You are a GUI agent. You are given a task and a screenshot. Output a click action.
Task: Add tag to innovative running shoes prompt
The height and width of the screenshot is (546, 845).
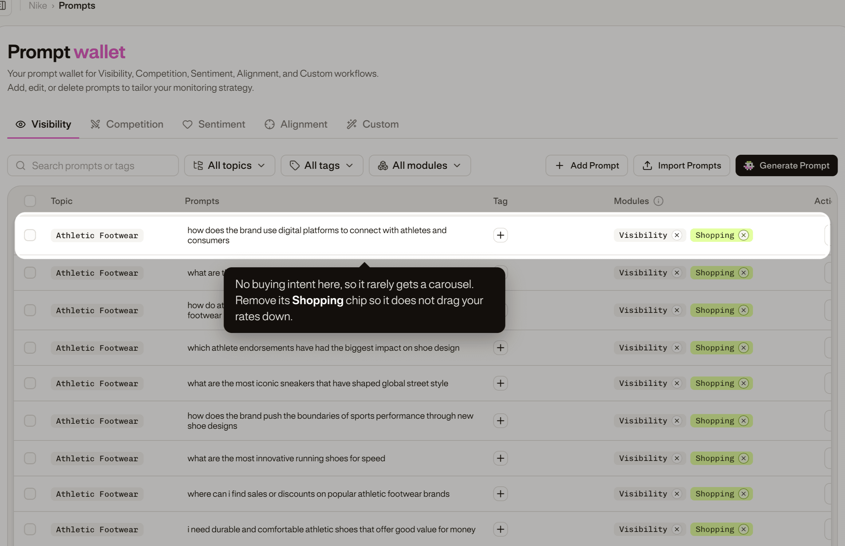(x=500, y=459)
